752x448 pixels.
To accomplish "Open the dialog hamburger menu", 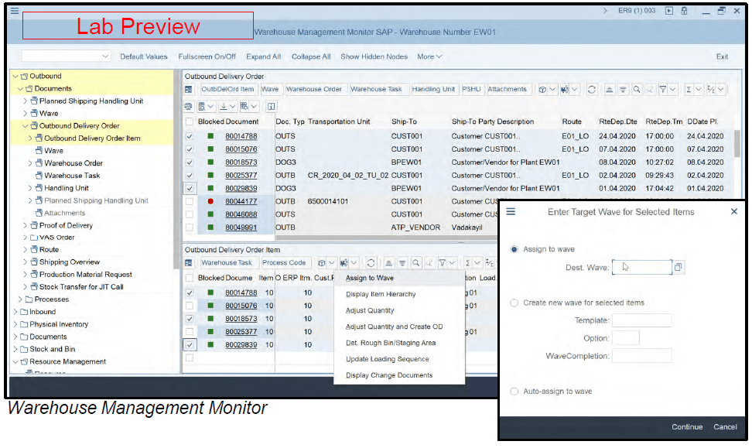I will 511,212.
